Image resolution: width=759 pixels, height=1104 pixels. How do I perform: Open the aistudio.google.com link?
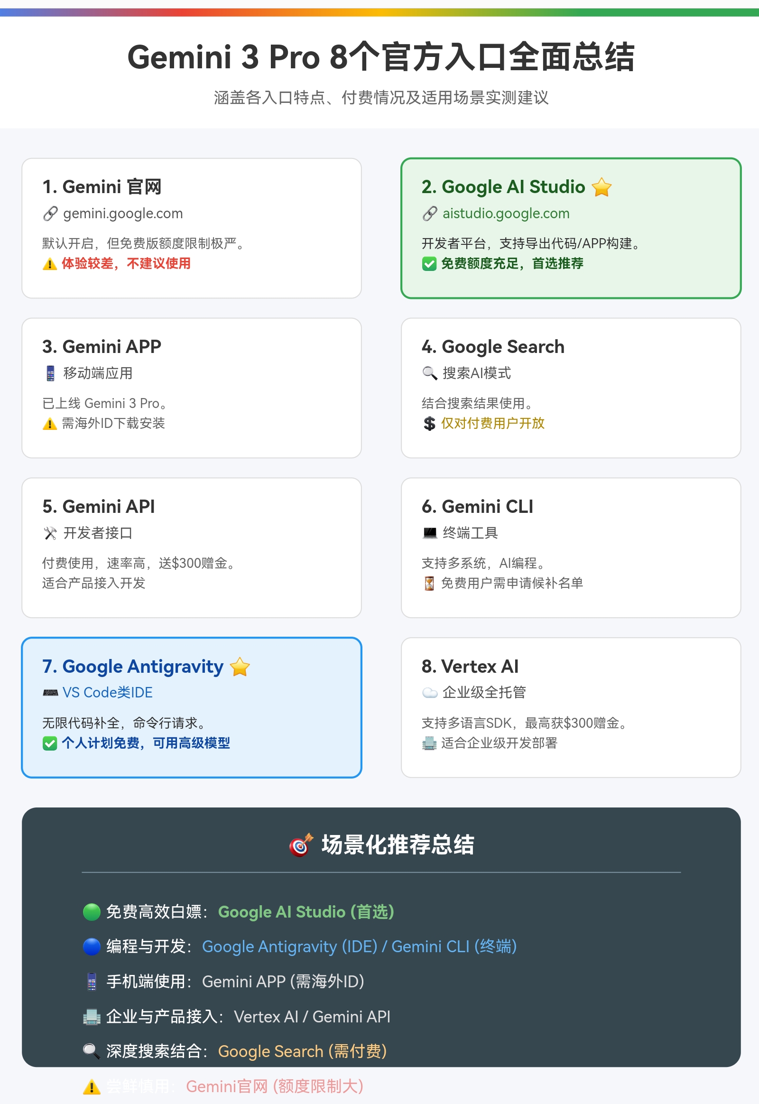506,213
